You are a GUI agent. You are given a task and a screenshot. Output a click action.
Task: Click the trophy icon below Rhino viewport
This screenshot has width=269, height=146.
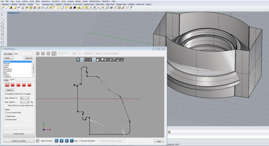[x=169, y=132]
